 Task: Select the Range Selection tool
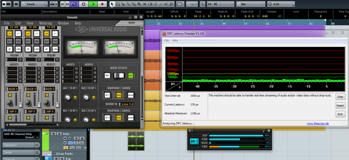[x=117, y=4]
